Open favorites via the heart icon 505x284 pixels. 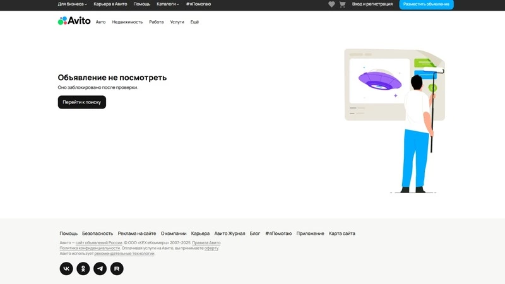point(331,4)
